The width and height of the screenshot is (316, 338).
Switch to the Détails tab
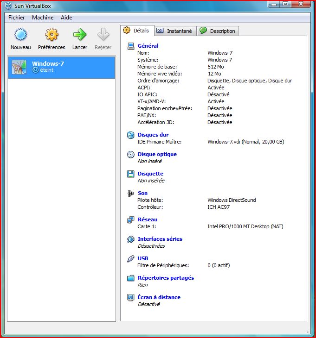(x=137, y=31)
